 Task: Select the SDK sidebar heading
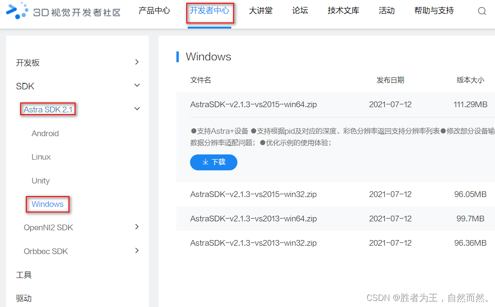tap(25, 86)
